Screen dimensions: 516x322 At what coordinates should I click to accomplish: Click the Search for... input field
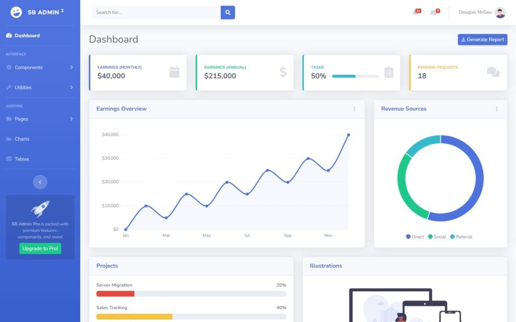pos(156,13)
